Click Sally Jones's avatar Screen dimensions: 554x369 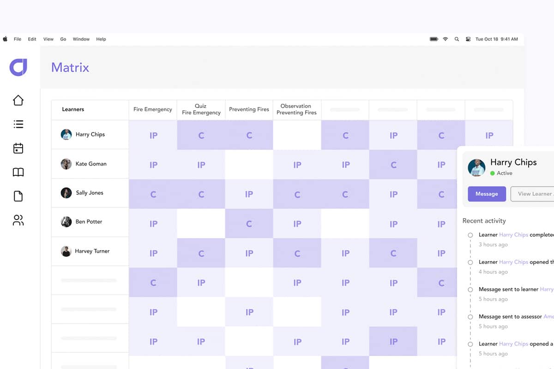(x=66, y=193)
